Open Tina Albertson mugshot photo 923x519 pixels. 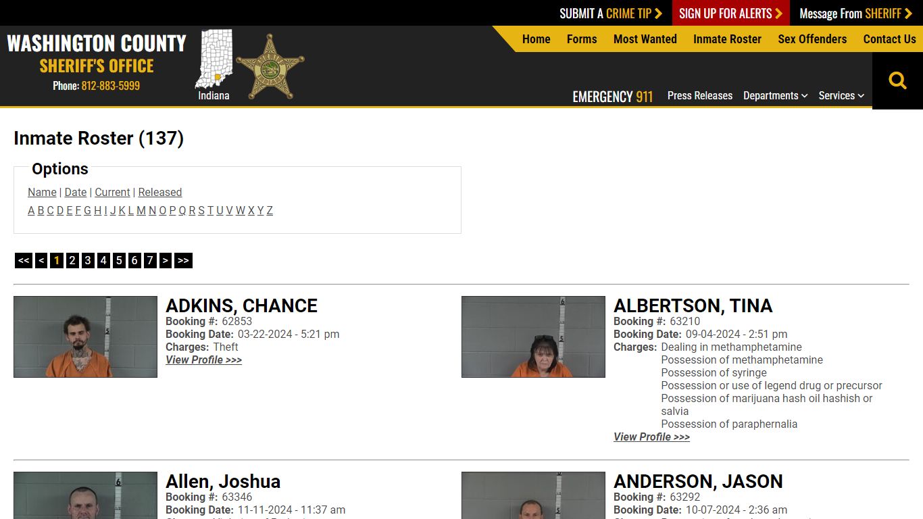pyautogui.click(x=533, y=337)
